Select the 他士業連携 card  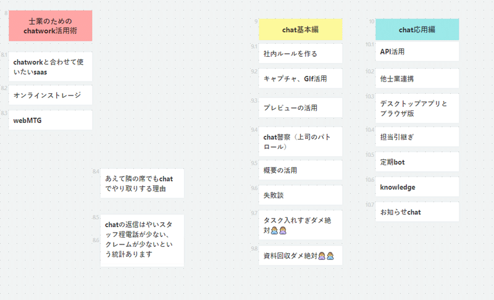click(417, 78)
